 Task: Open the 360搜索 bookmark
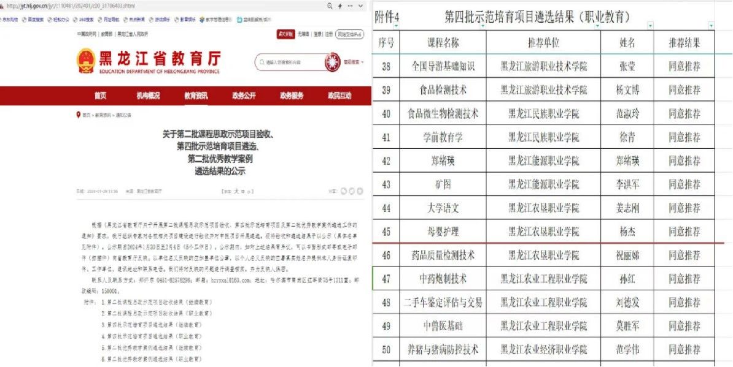click(x=83, y=20)
